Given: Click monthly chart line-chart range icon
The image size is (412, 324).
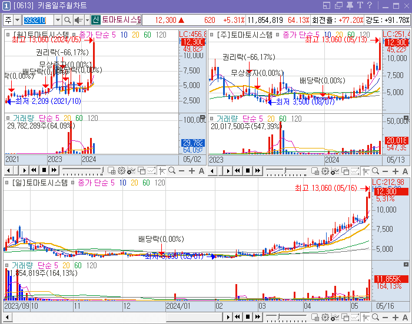Looking at the screenshot, I should tap(151, 171).
